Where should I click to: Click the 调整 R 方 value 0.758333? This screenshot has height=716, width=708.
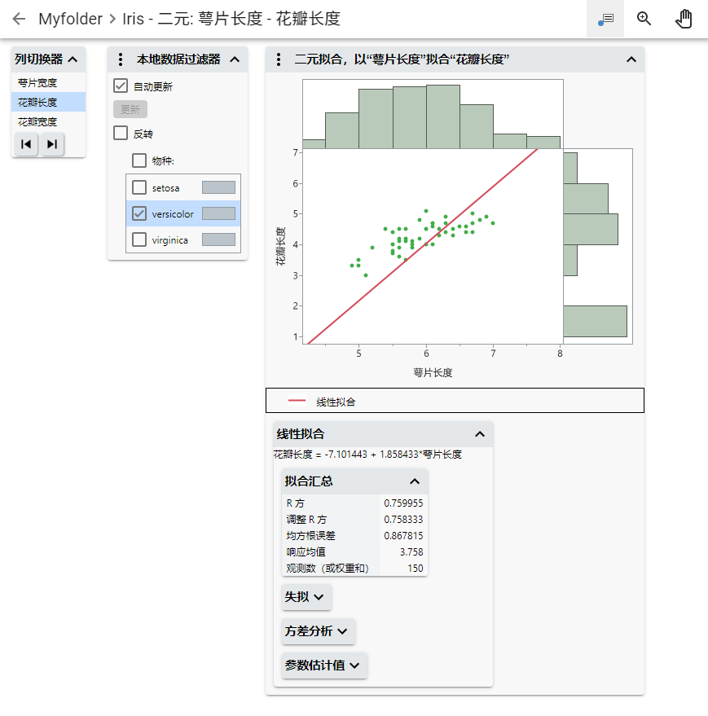403,519
